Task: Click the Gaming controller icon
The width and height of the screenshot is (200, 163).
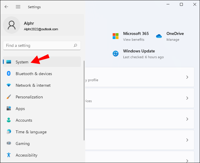Action: [9, 143]
